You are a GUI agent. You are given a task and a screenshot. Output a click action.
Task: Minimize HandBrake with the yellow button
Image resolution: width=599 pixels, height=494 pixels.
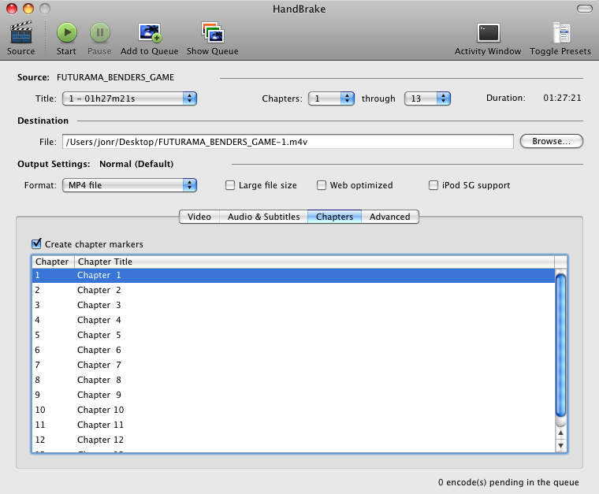click(28, 9)
